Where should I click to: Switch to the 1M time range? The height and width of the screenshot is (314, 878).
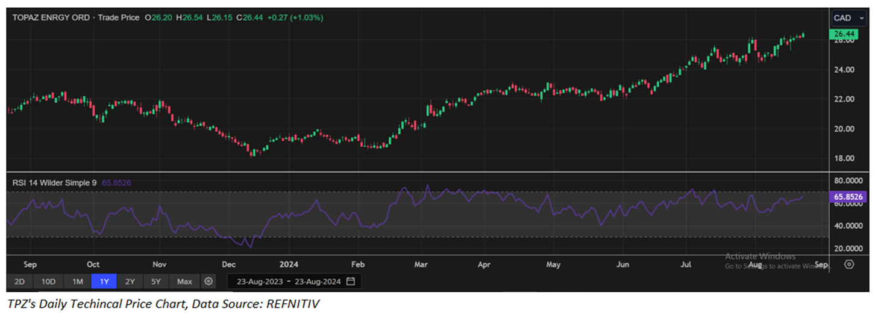(77, 281)
